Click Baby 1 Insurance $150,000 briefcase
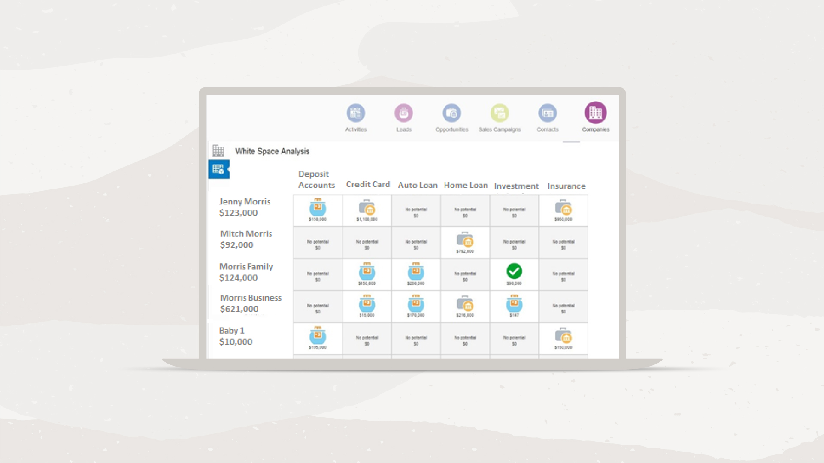The height and width of the screenshot is (463, 824). click(563, 336)
